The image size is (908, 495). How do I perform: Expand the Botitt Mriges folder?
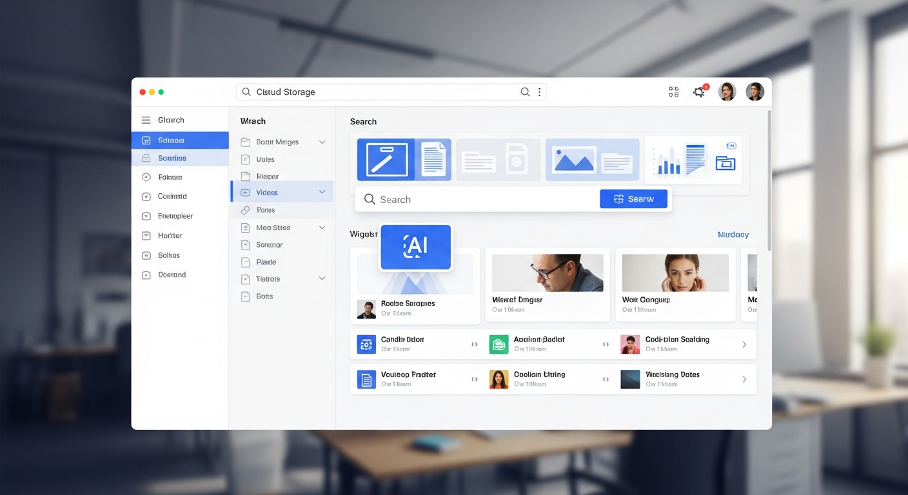[x=322, y=142]
